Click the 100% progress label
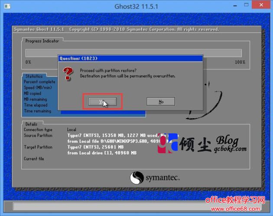Viewport: 273px width, 216px height. 240,62
